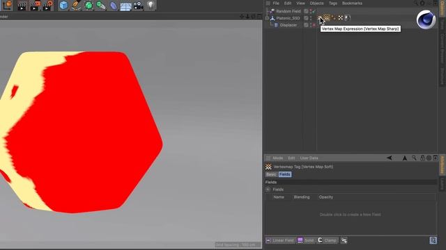Click the Name column header
This screenshot has width=446, height=250.
point(279,197)
